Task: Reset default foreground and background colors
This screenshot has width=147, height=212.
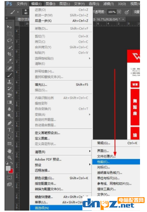Action: pos(7,163)
